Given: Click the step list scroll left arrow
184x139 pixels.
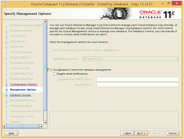Looking at the screenshot, I should [4, 126].
